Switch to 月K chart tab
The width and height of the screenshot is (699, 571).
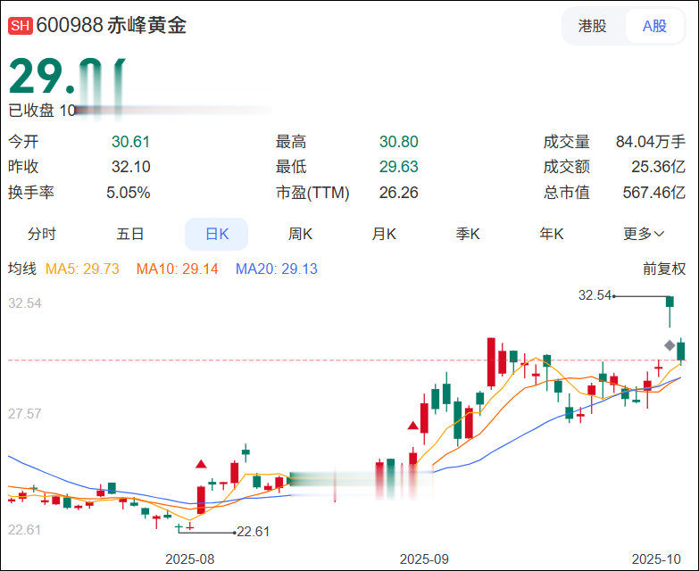(x=384, y=234)
